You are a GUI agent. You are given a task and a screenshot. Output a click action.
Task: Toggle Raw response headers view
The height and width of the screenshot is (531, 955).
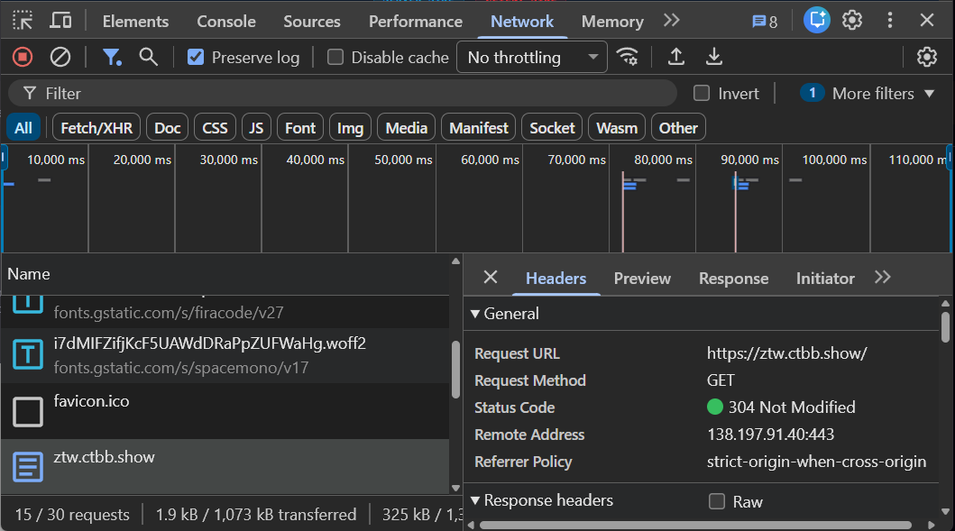[x=716, y=501]
